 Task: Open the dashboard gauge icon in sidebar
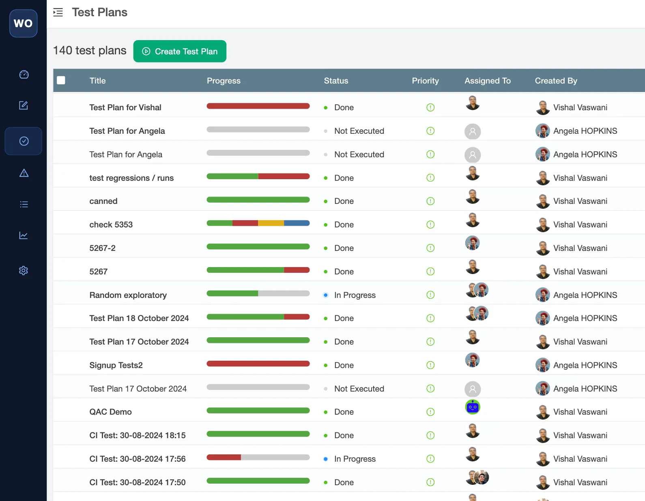(x=24, y=75)
